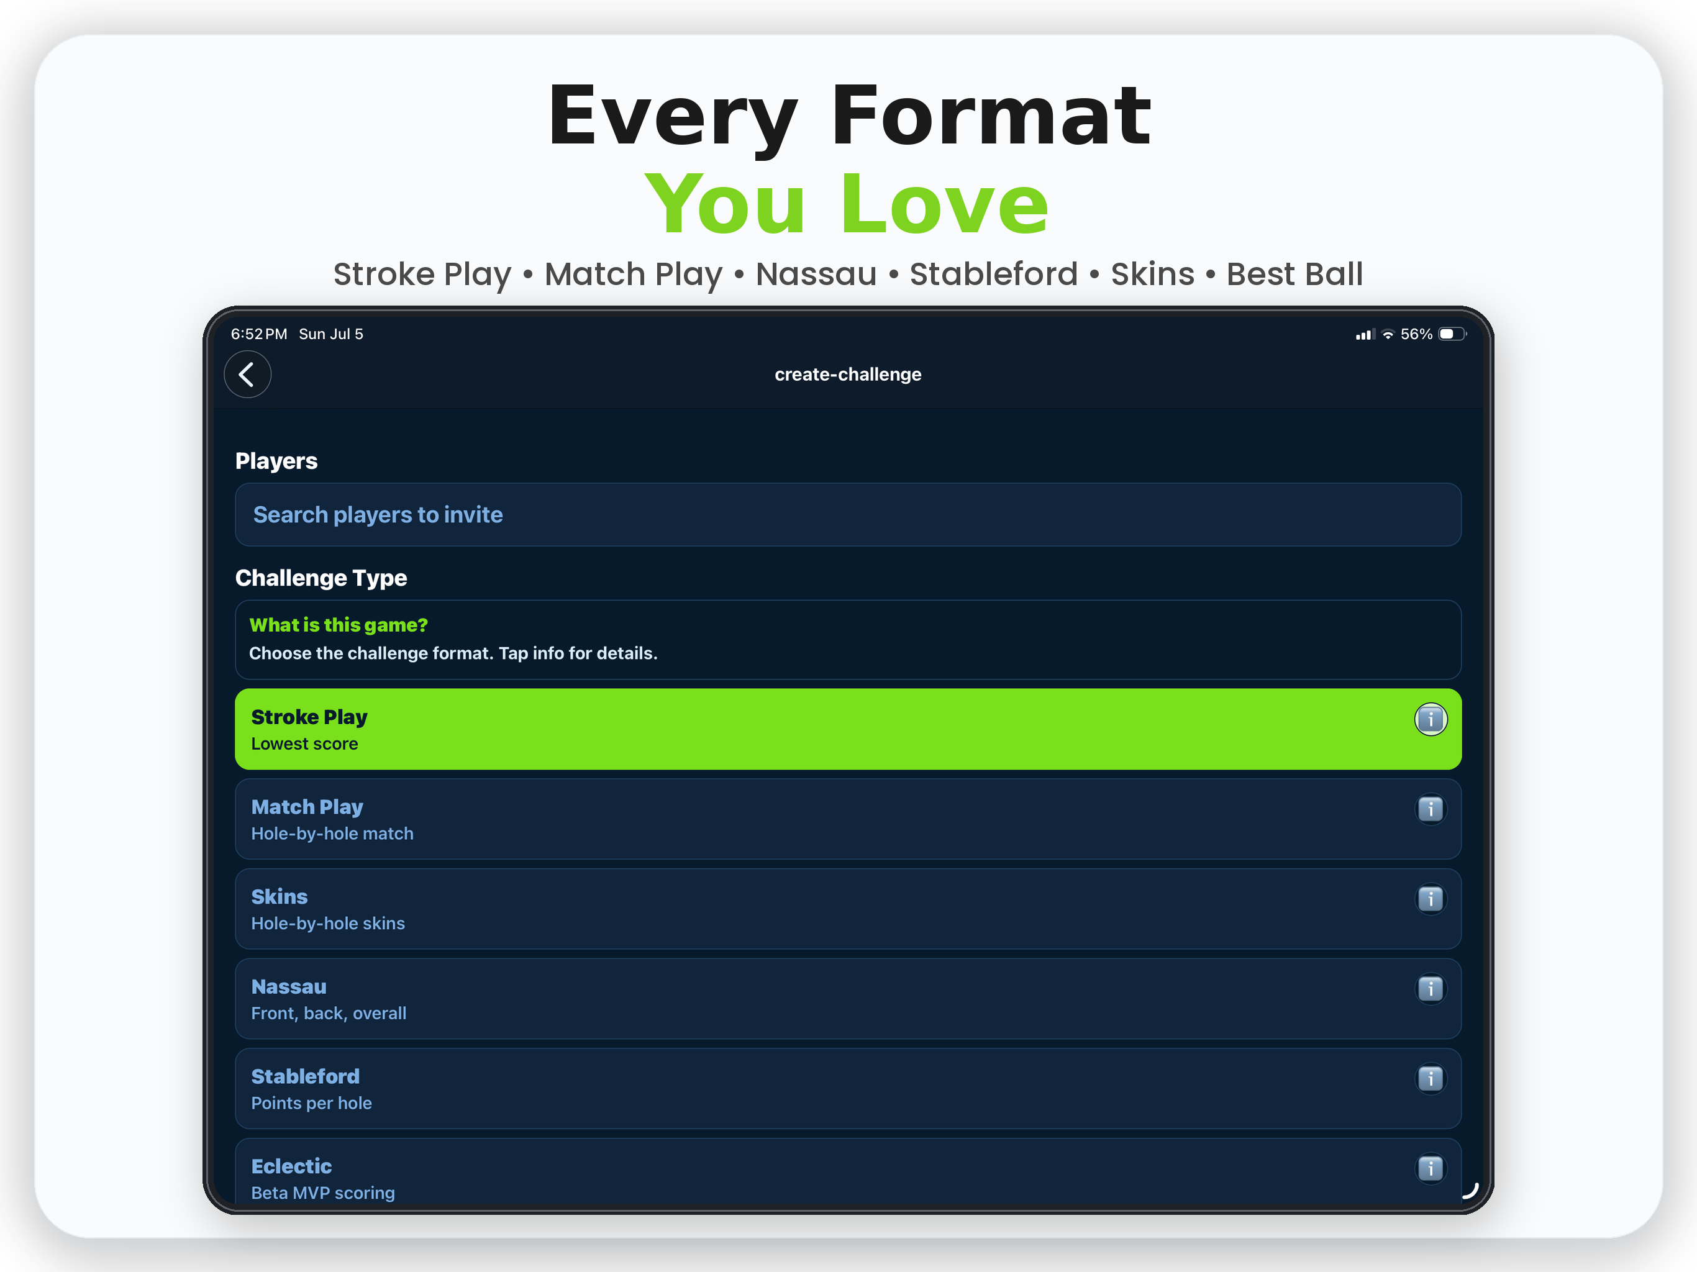
Task: Tap the 'What is this game?' hint
Action: [339, 624]
